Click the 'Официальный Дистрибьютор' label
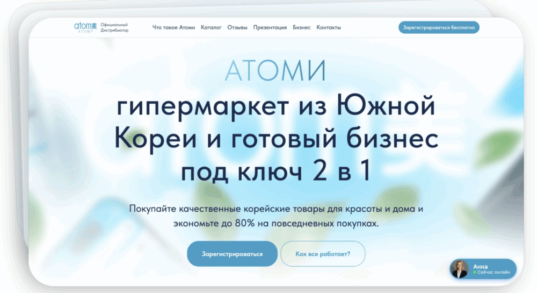The height and width of the screenshot is (293, 537). [x=114, y=27]
